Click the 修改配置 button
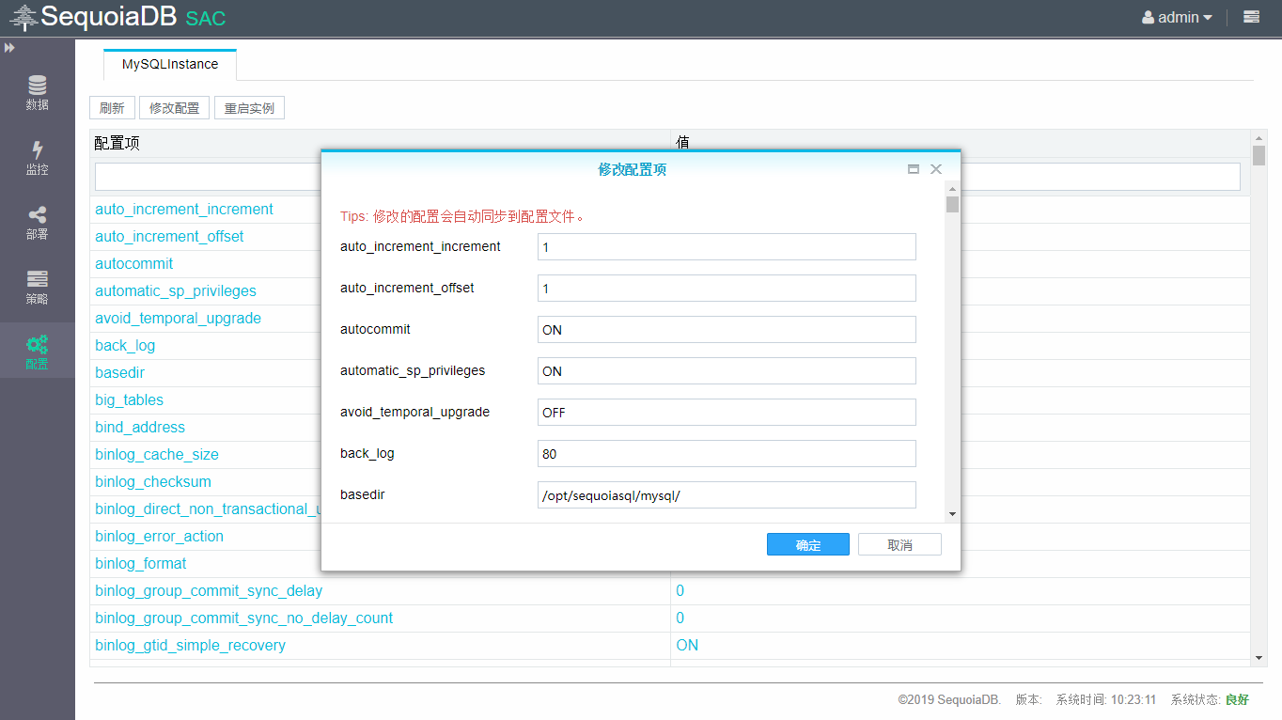The height and width of the screenshot is (720, 1282). click(x=175, y=108)
